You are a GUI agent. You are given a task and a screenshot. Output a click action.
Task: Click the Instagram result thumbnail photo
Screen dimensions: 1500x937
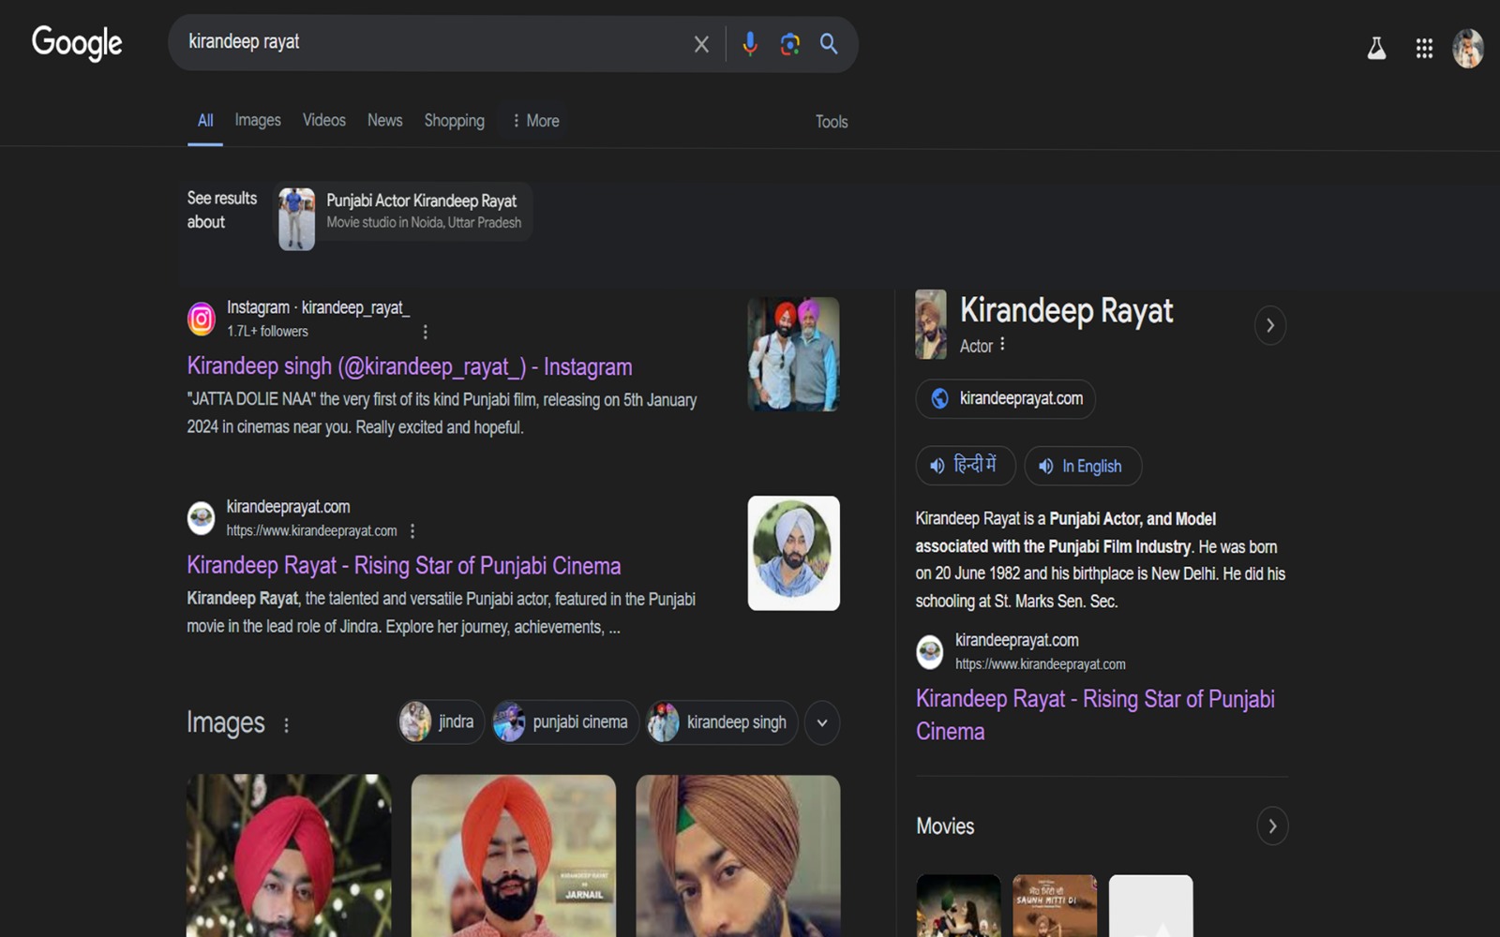[x=793, y=354]
